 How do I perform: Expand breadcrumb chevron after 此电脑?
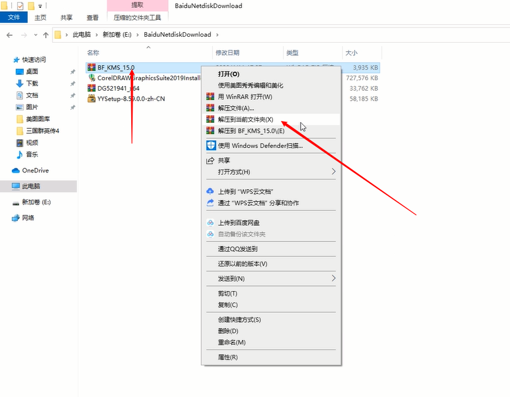[96, 35]
